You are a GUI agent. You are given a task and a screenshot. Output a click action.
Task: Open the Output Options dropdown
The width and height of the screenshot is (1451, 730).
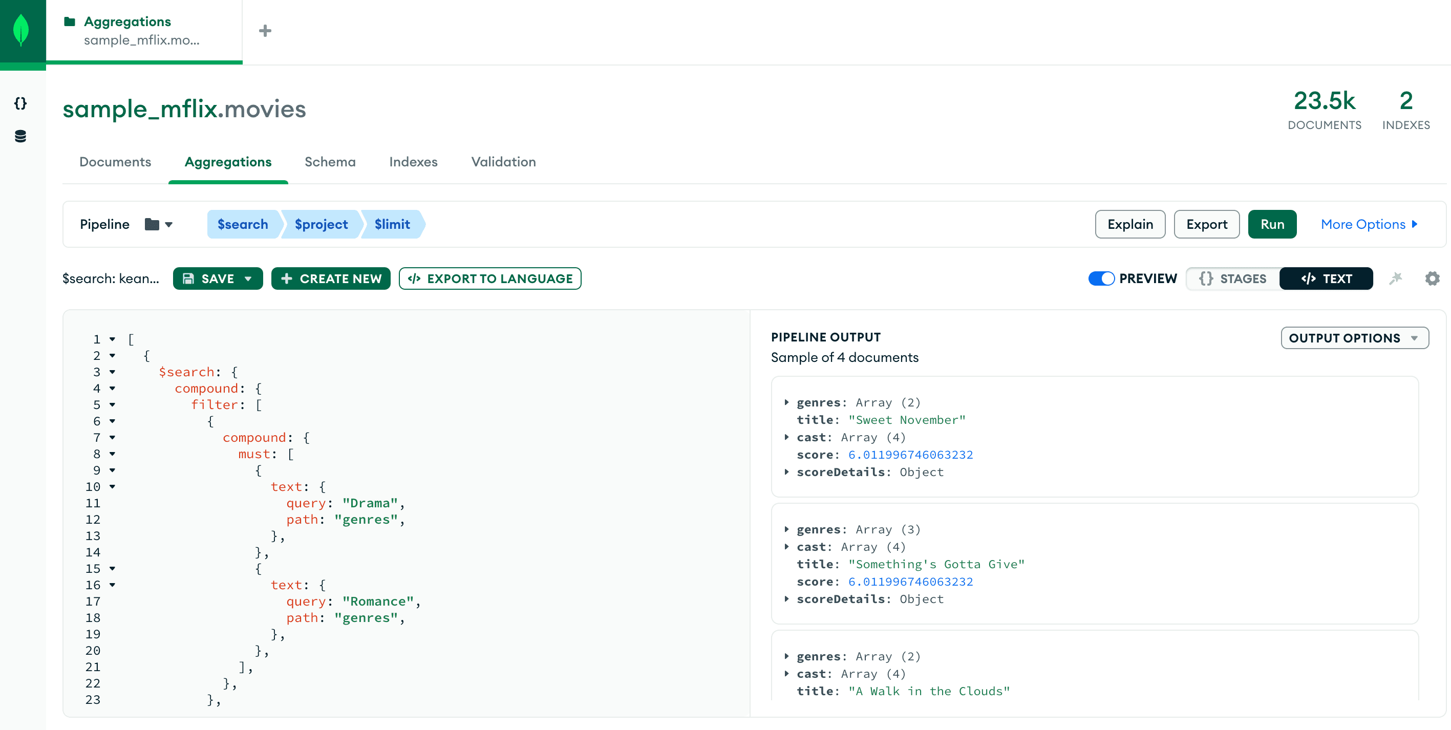[x=1354, y=338]
